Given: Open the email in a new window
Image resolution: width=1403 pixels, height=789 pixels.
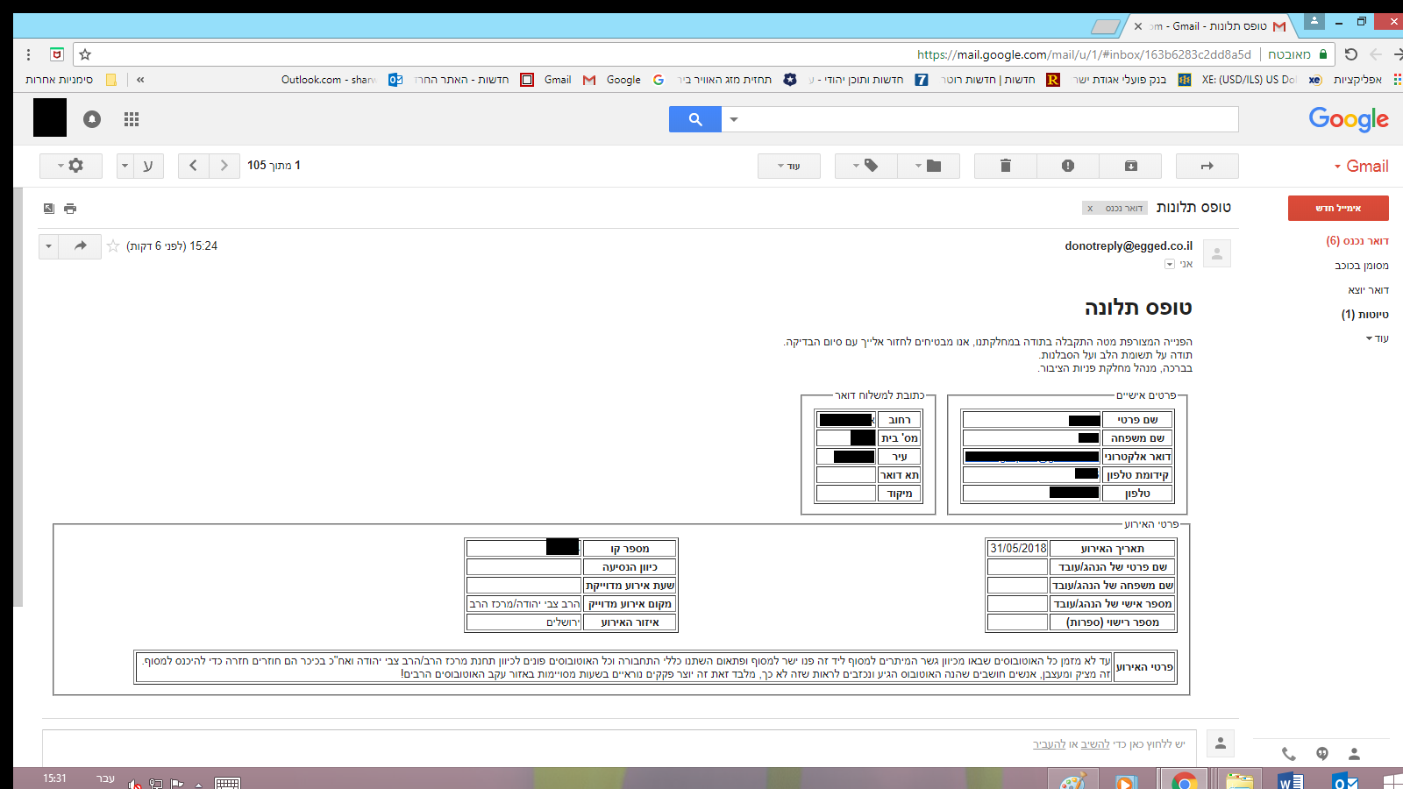Looking at the screenshot, I should click(49, 209).
